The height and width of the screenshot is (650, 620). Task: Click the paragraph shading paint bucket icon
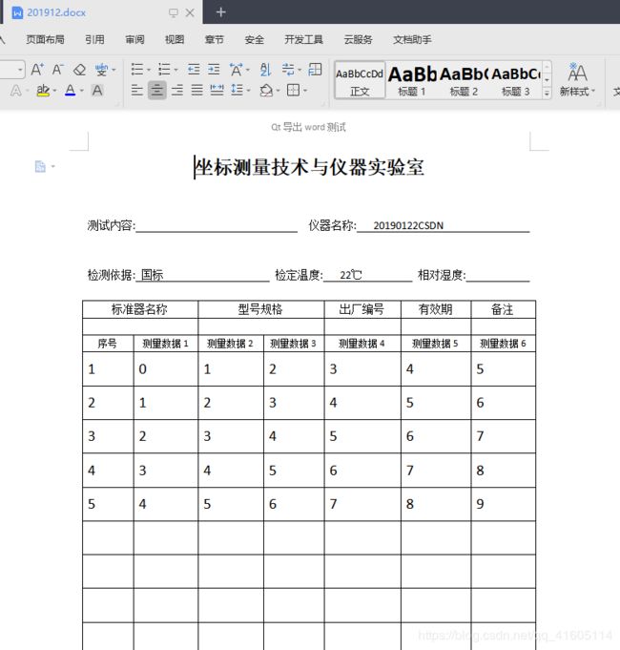[x=266, y=90]
